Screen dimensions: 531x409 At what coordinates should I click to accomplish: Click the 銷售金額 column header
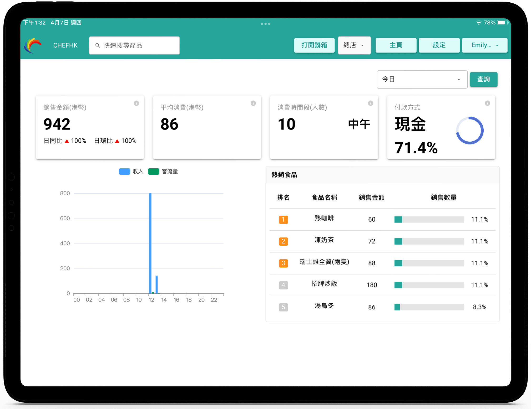[372, 198]
